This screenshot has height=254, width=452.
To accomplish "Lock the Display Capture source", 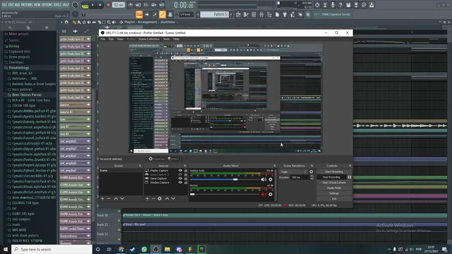I will point(186,171).
